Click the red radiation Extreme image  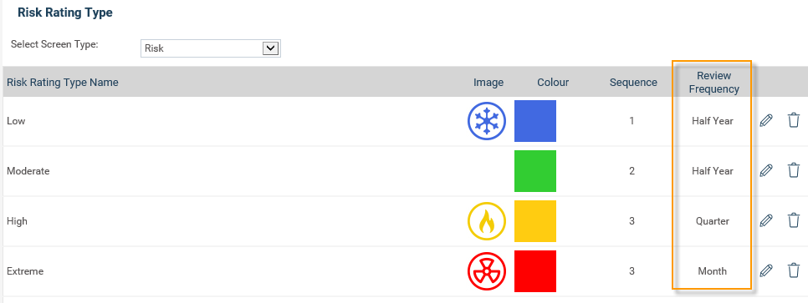tap(487, 271)
